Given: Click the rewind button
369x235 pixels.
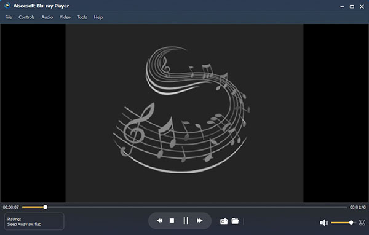Looking at the screenshot, I should [x=159, y=221].
